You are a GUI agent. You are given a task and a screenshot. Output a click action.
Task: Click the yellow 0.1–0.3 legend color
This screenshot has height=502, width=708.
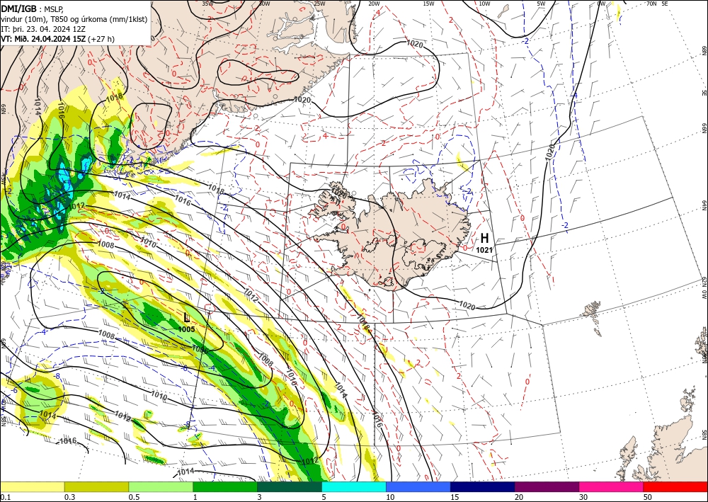tap(32, 486)
